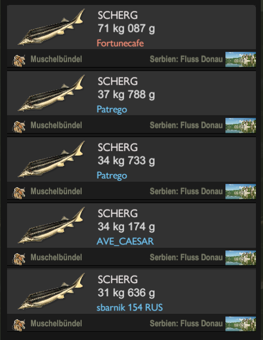
Task: Click the Scherg fish image of the 31 kg 636 g catch
Action: tap(51, 291)
